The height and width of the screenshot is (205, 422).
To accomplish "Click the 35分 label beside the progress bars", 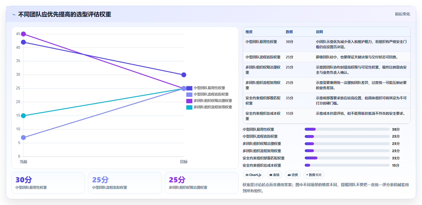I will [x=396, y=158].
